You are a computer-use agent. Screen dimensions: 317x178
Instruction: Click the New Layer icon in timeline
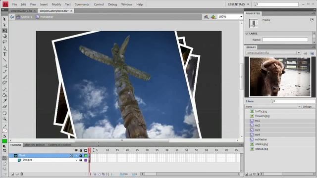pos(12,174)
